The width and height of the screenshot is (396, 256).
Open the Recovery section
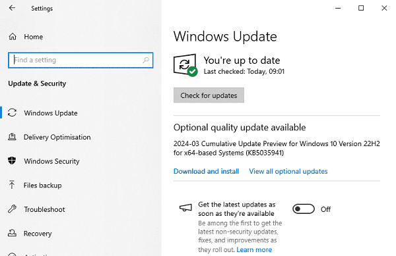(x=38, y=234)
